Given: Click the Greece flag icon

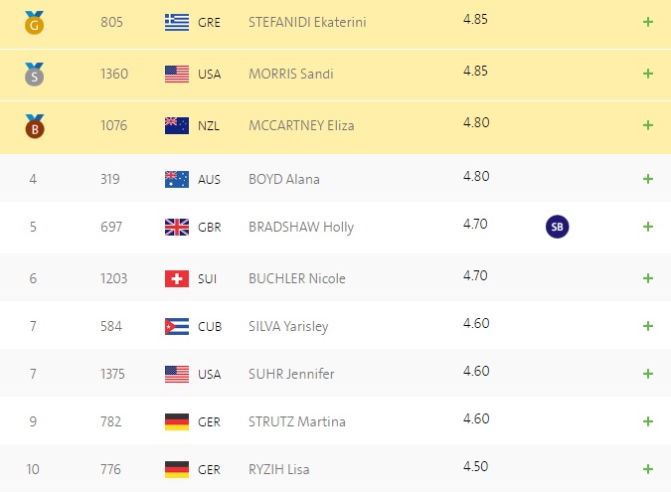Looking at the screenshot, I should coord(177,22).
